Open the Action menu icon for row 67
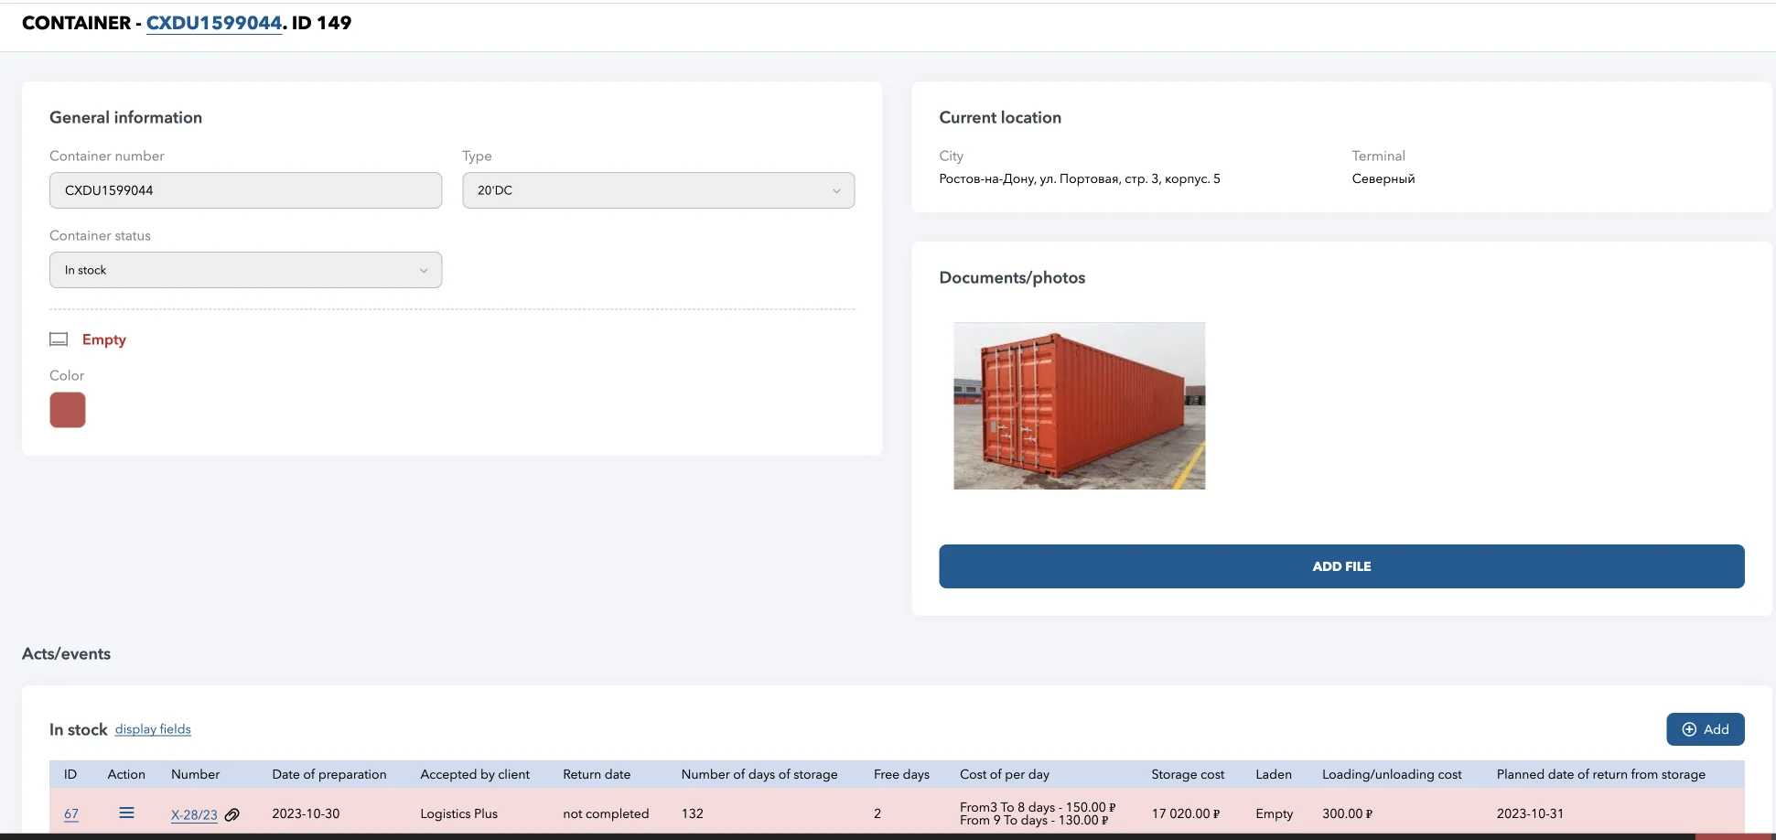This screenshot has height=840, width=1776. (126, 813)
